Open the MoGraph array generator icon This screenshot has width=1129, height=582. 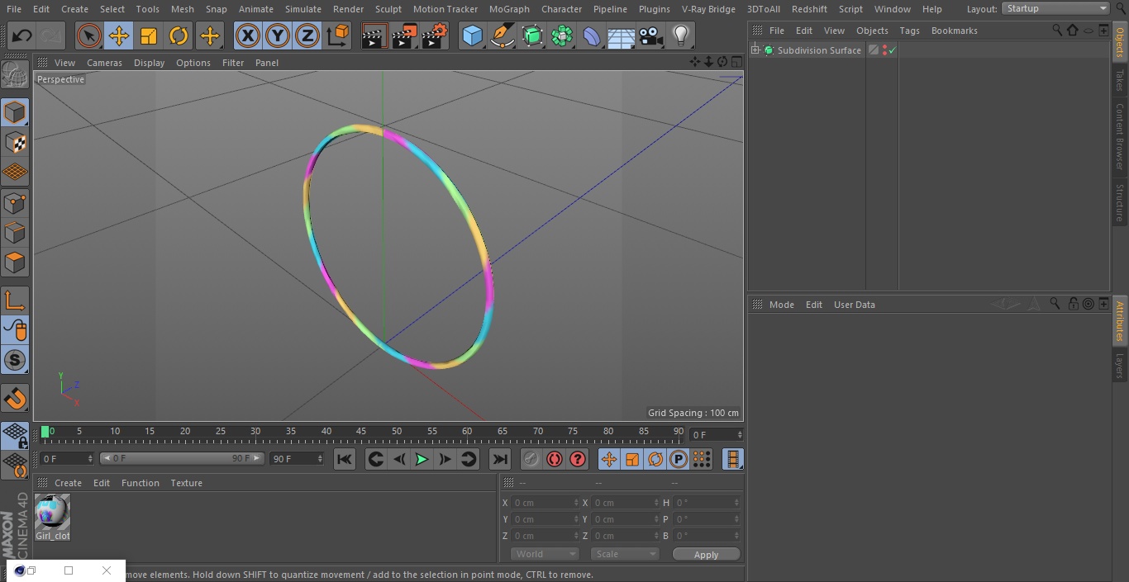[562, 36]
